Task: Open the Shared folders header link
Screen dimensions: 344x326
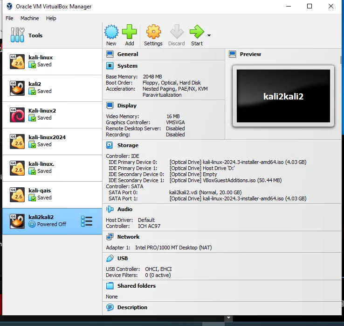Action: tap(137, 286)
